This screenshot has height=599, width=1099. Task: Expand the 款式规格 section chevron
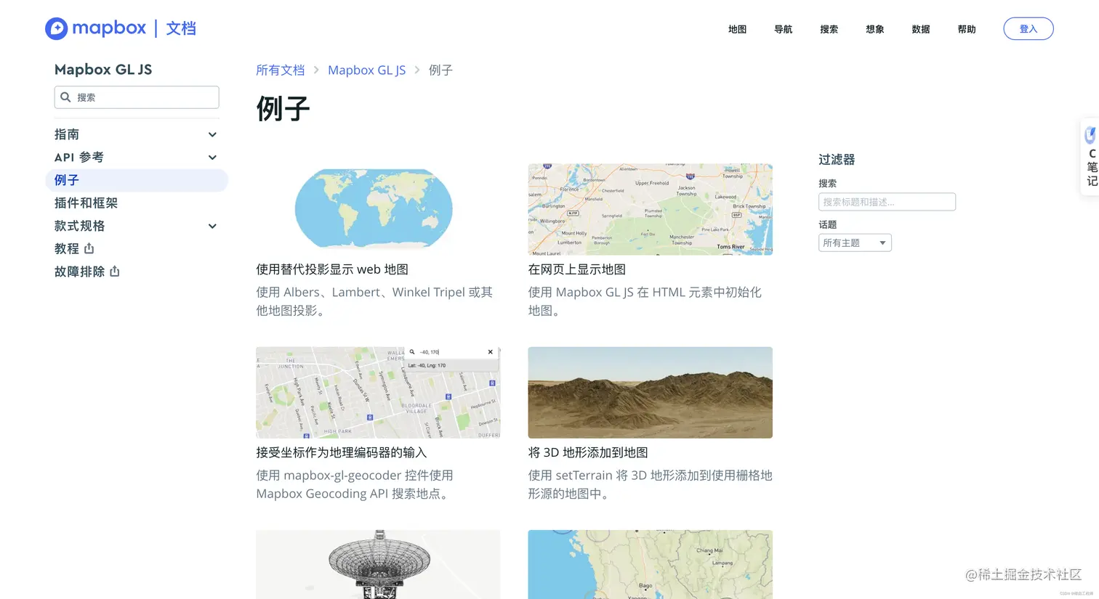(212, 226)
